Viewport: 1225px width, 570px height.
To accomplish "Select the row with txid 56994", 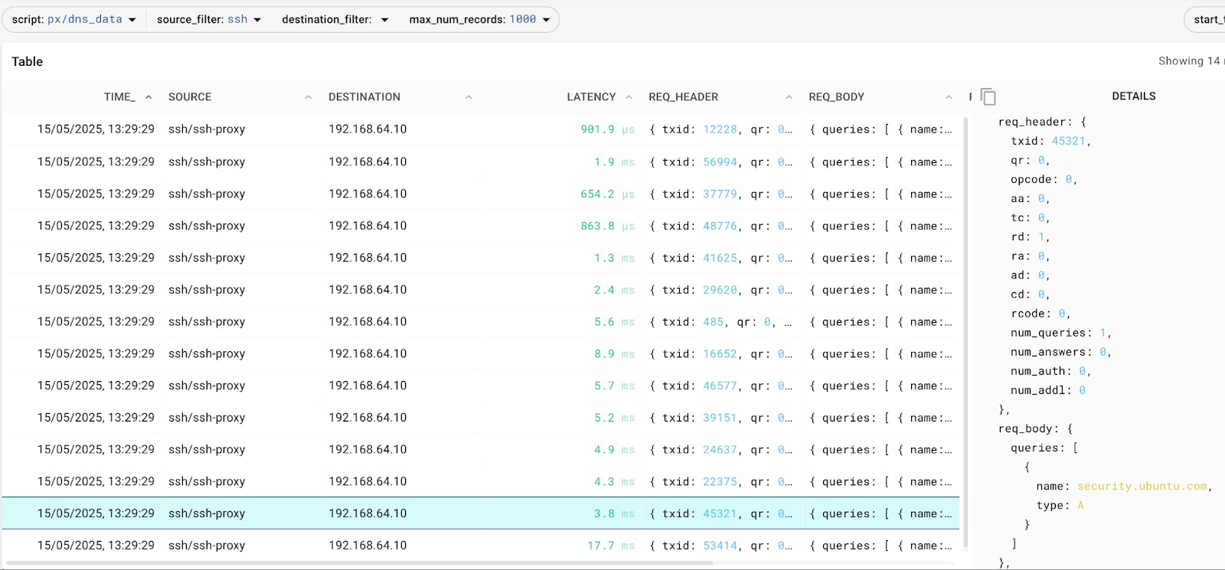I will click(x=480, y=162).
